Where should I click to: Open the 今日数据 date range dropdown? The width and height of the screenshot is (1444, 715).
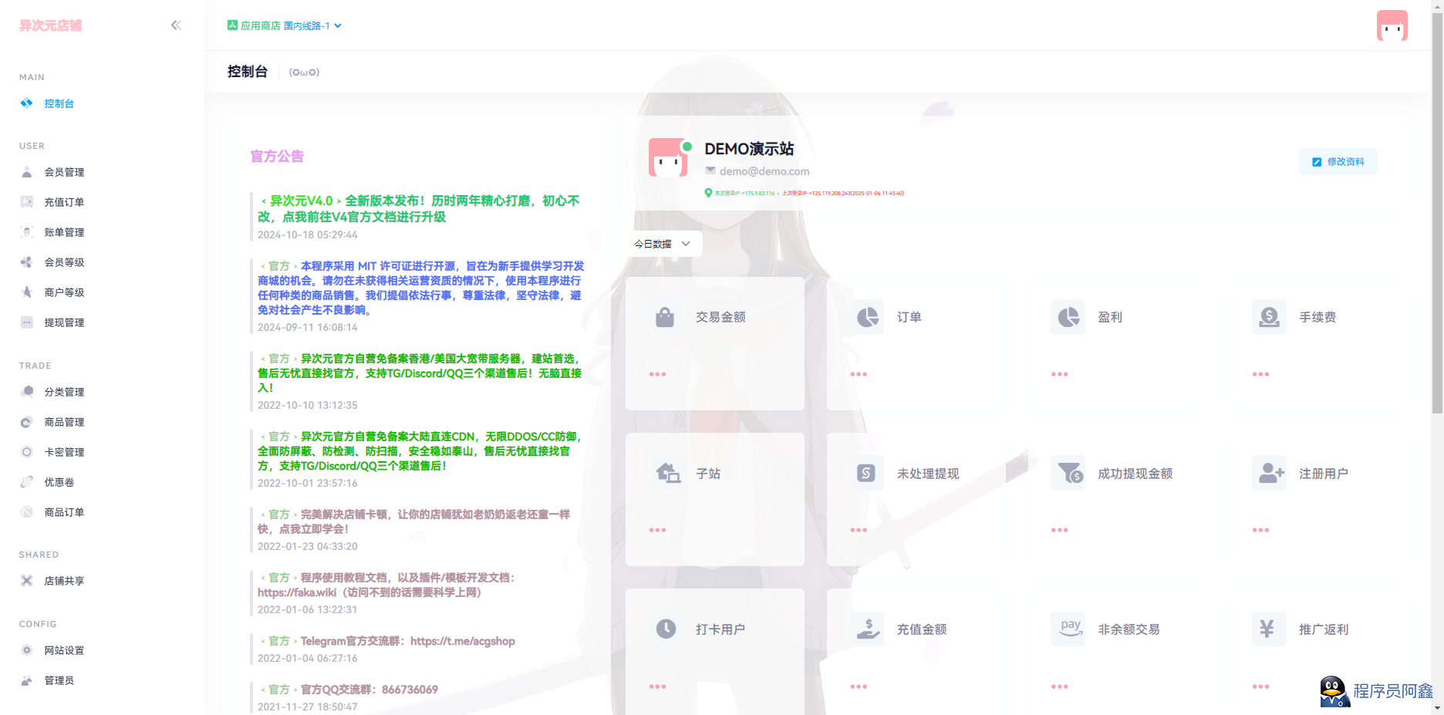point(663,244)
